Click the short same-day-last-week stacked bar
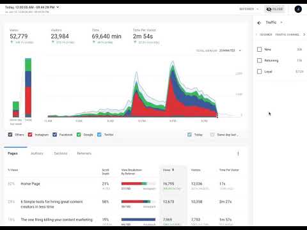The width and height of the screenshot is (307, 230). coord(16,109)
